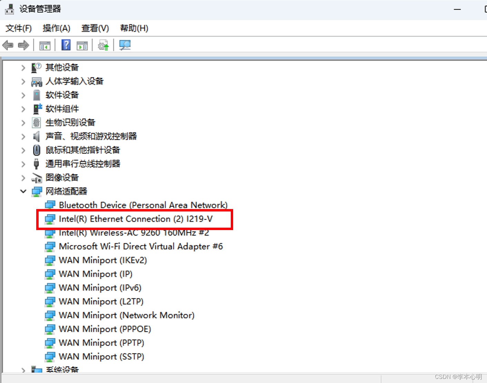Screen dimensions: 487x383
Task: Select WAN Miniport (L2TP) entry
Action: coord(101,302)
